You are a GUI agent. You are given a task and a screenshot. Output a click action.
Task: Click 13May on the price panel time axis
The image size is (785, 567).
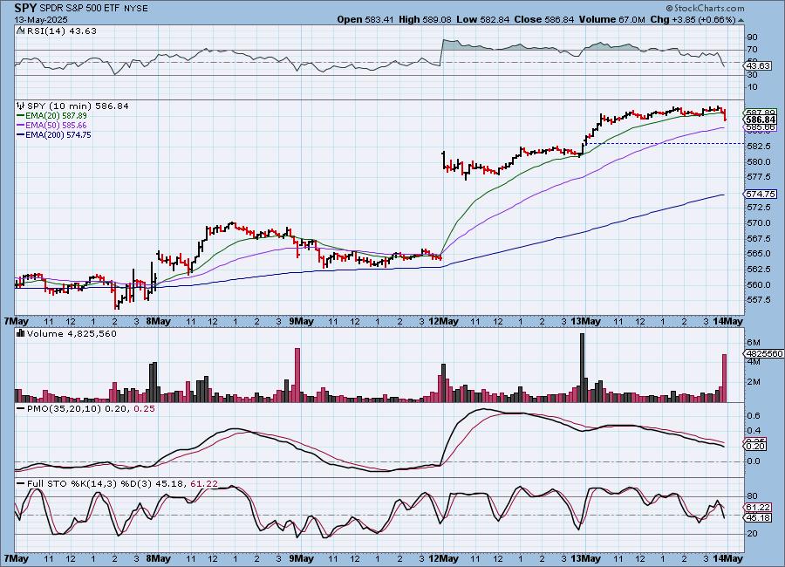pos(586,322)
